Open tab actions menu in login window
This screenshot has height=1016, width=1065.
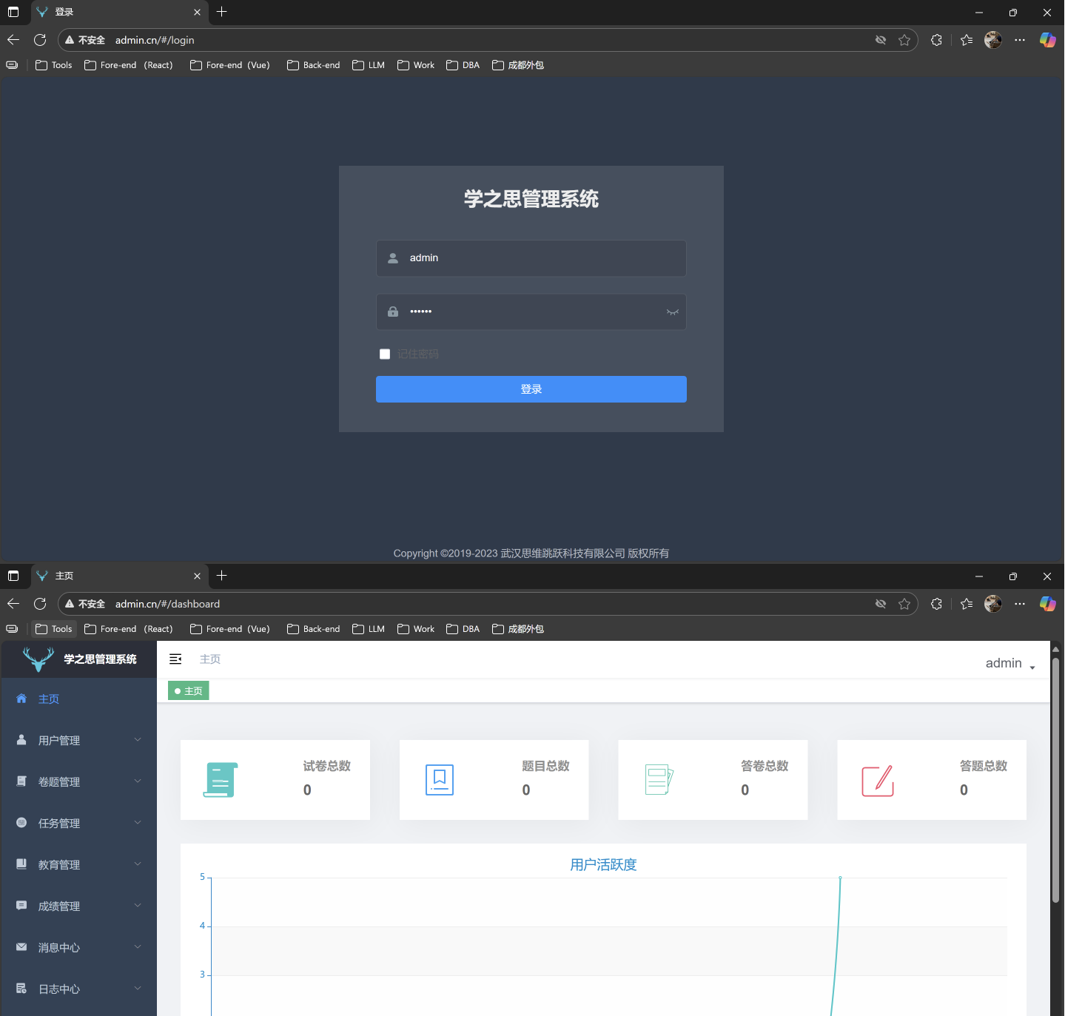13,13
